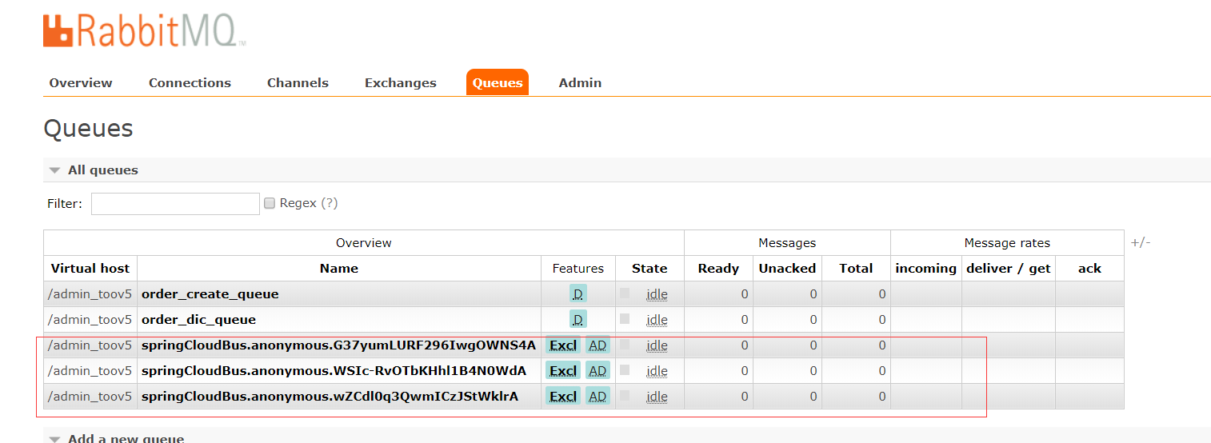The width and height of the screenshot is (1211, 443).
Task: Click the +/- column selector
Action: click(x=1140, y=242)
